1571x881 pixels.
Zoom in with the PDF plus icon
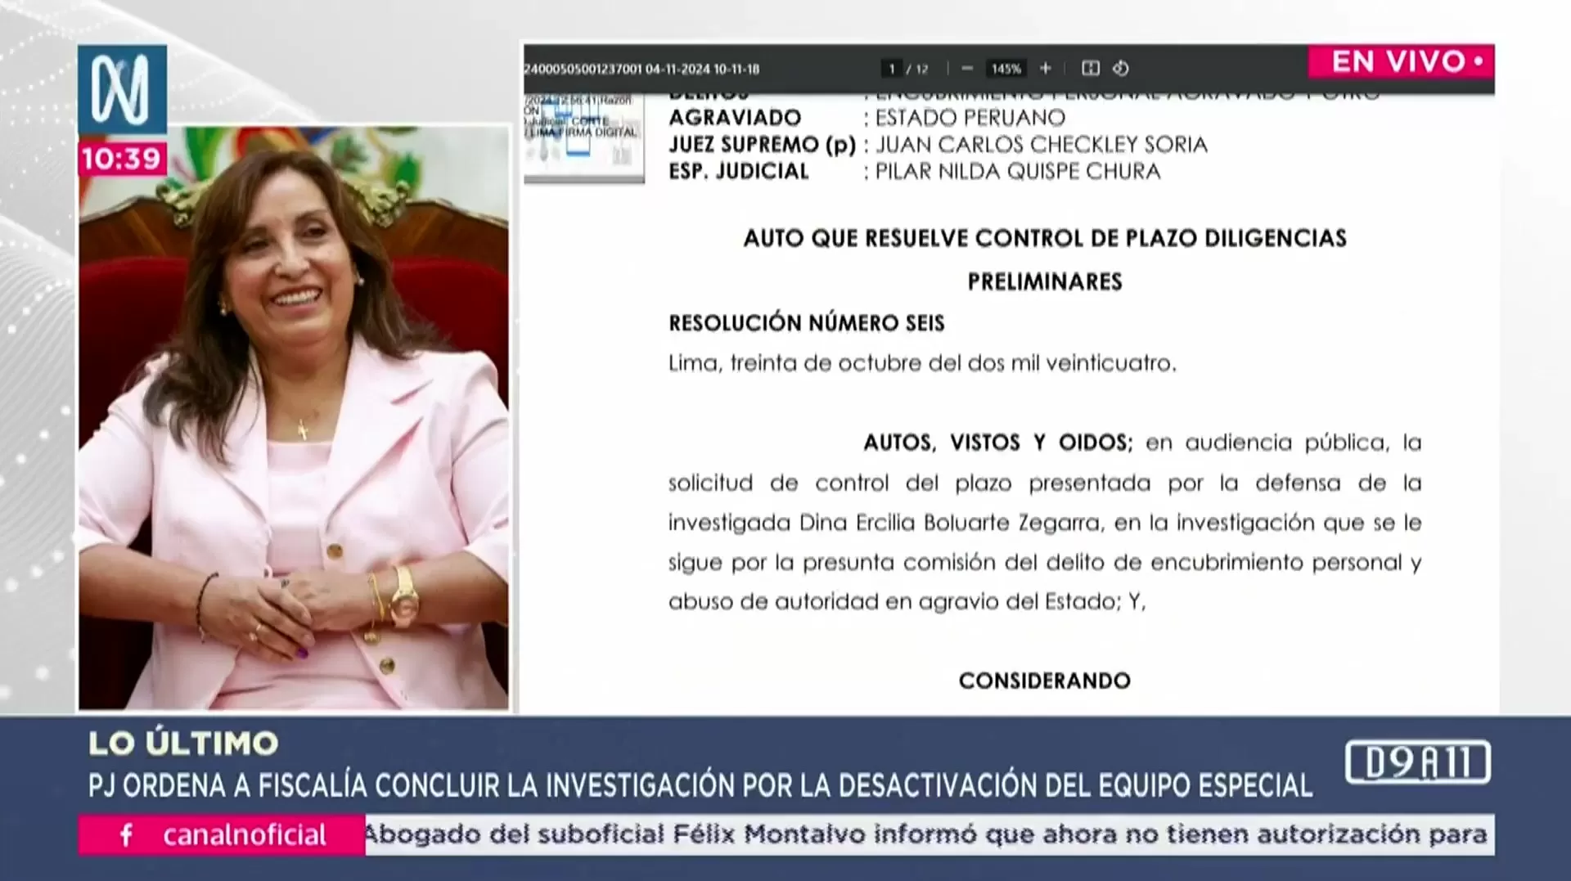coord(1045,69)
